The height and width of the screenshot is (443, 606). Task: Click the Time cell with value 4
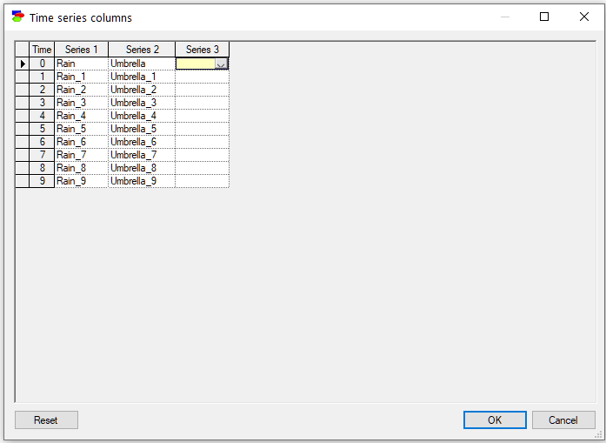coord(42,116)
